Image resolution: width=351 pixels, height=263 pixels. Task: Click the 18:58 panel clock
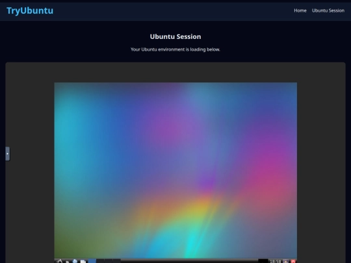(275, 261)
